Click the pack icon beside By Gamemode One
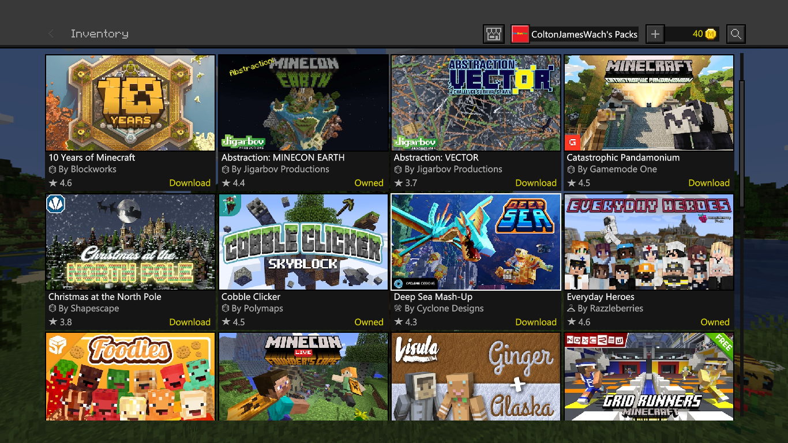Screen dimensions: 788x443 [571, 170]
